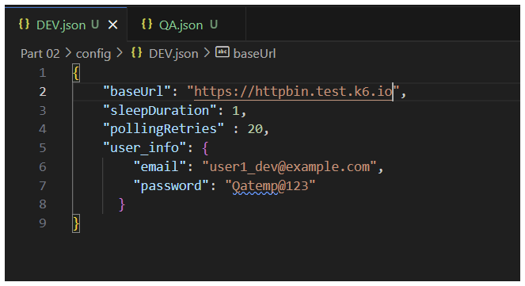
Task: Click the chevron after Part 02 in breadcrumb
Action: click(x=68, y=53)
